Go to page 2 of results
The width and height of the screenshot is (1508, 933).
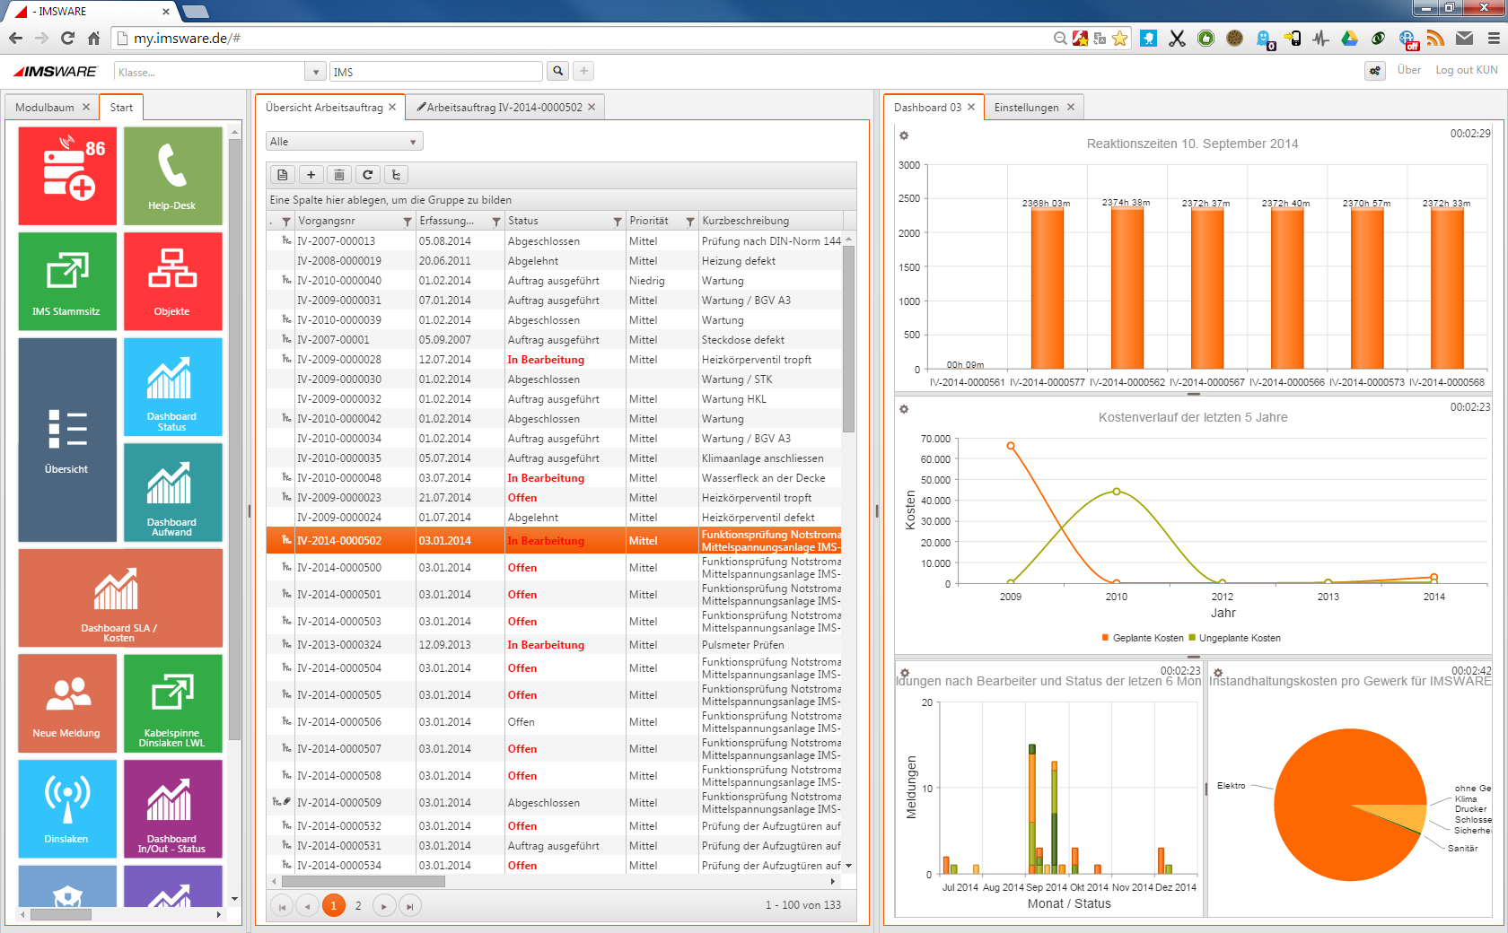pyautogui.click(x=358, y=906)
